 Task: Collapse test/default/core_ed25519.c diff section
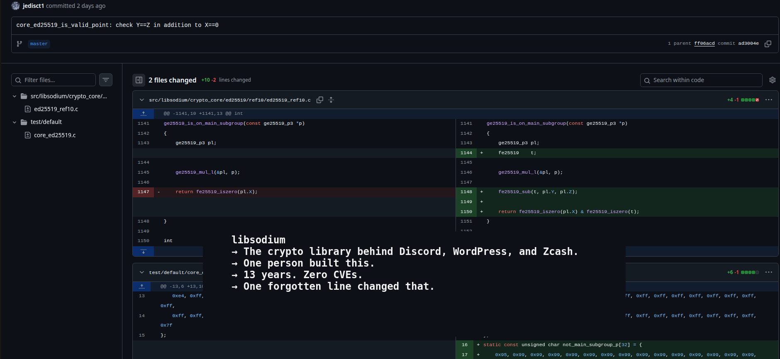coord(142,272)
